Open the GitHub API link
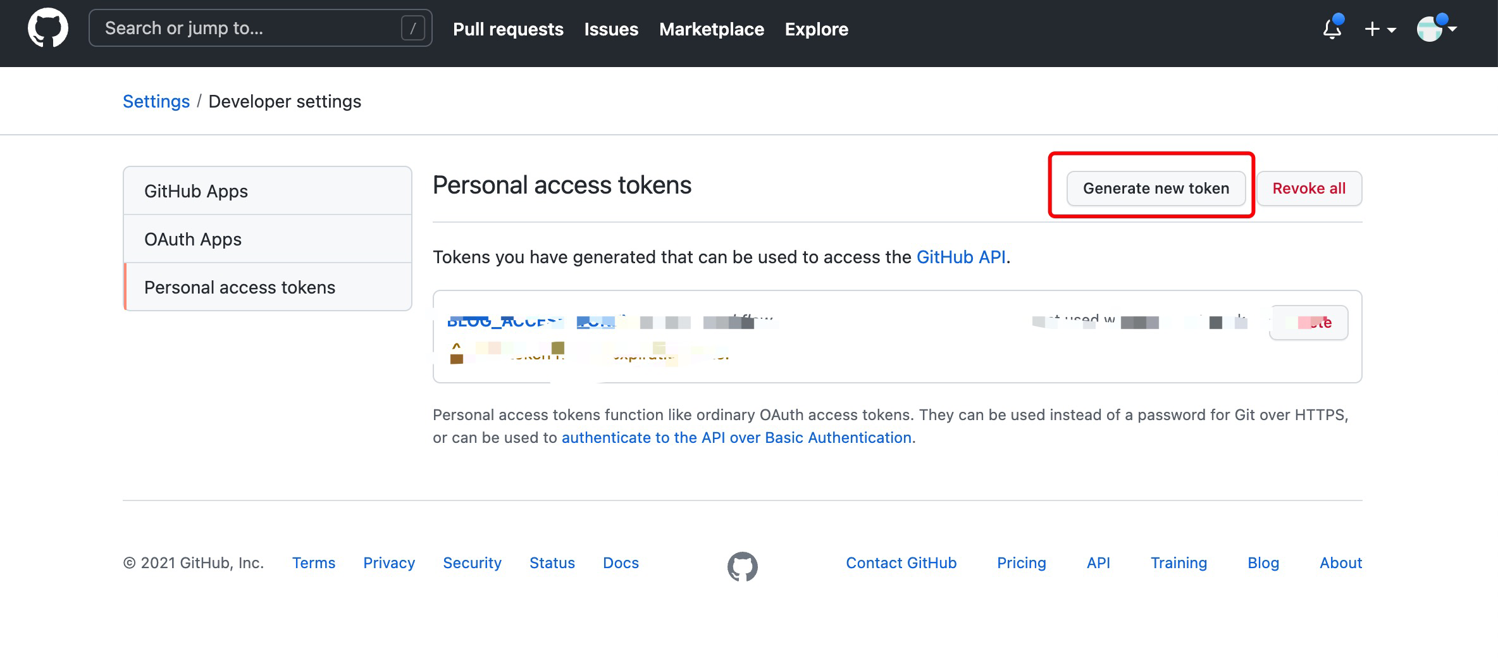The width and height of the screenshot is (1498, 658). tap(961, 257)
